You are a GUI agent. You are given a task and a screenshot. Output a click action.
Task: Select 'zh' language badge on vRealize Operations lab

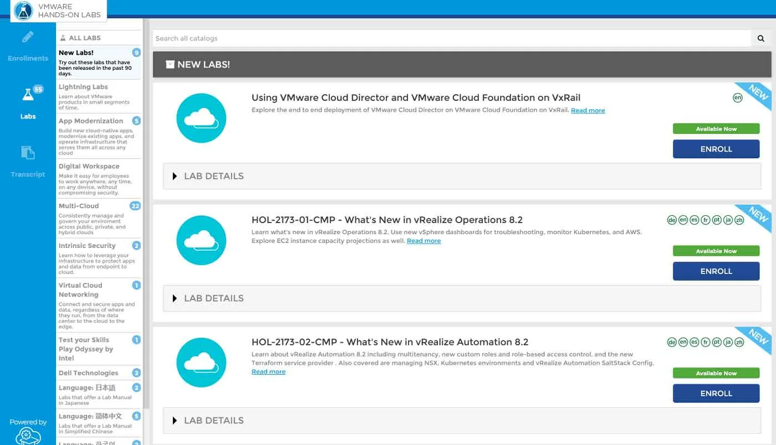pos(739,220)
